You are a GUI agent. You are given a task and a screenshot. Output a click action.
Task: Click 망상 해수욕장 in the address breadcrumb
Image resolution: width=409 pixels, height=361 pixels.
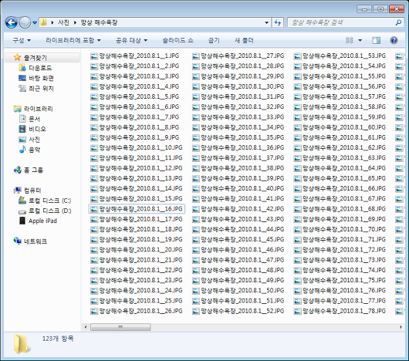coord(99,22)
